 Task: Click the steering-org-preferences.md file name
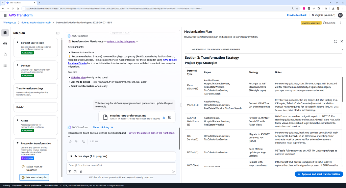click(128, 115)
